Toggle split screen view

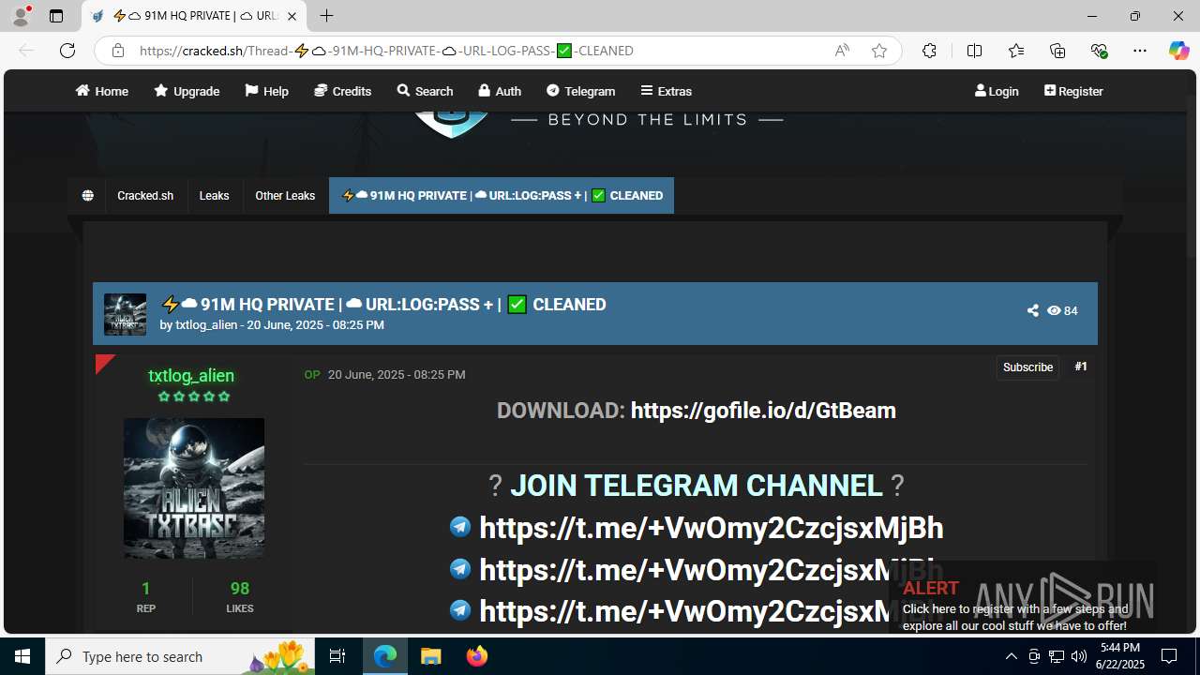[x=974, y=51]
